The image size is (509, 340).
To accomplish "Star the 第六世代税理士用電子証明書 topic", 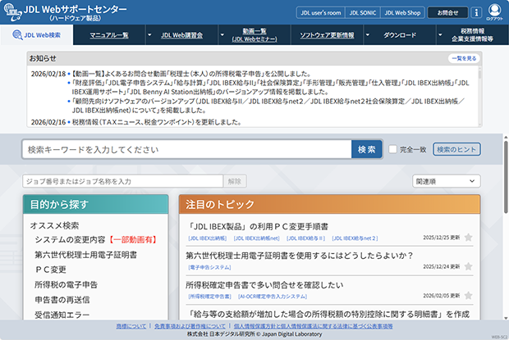I will 468,266.
